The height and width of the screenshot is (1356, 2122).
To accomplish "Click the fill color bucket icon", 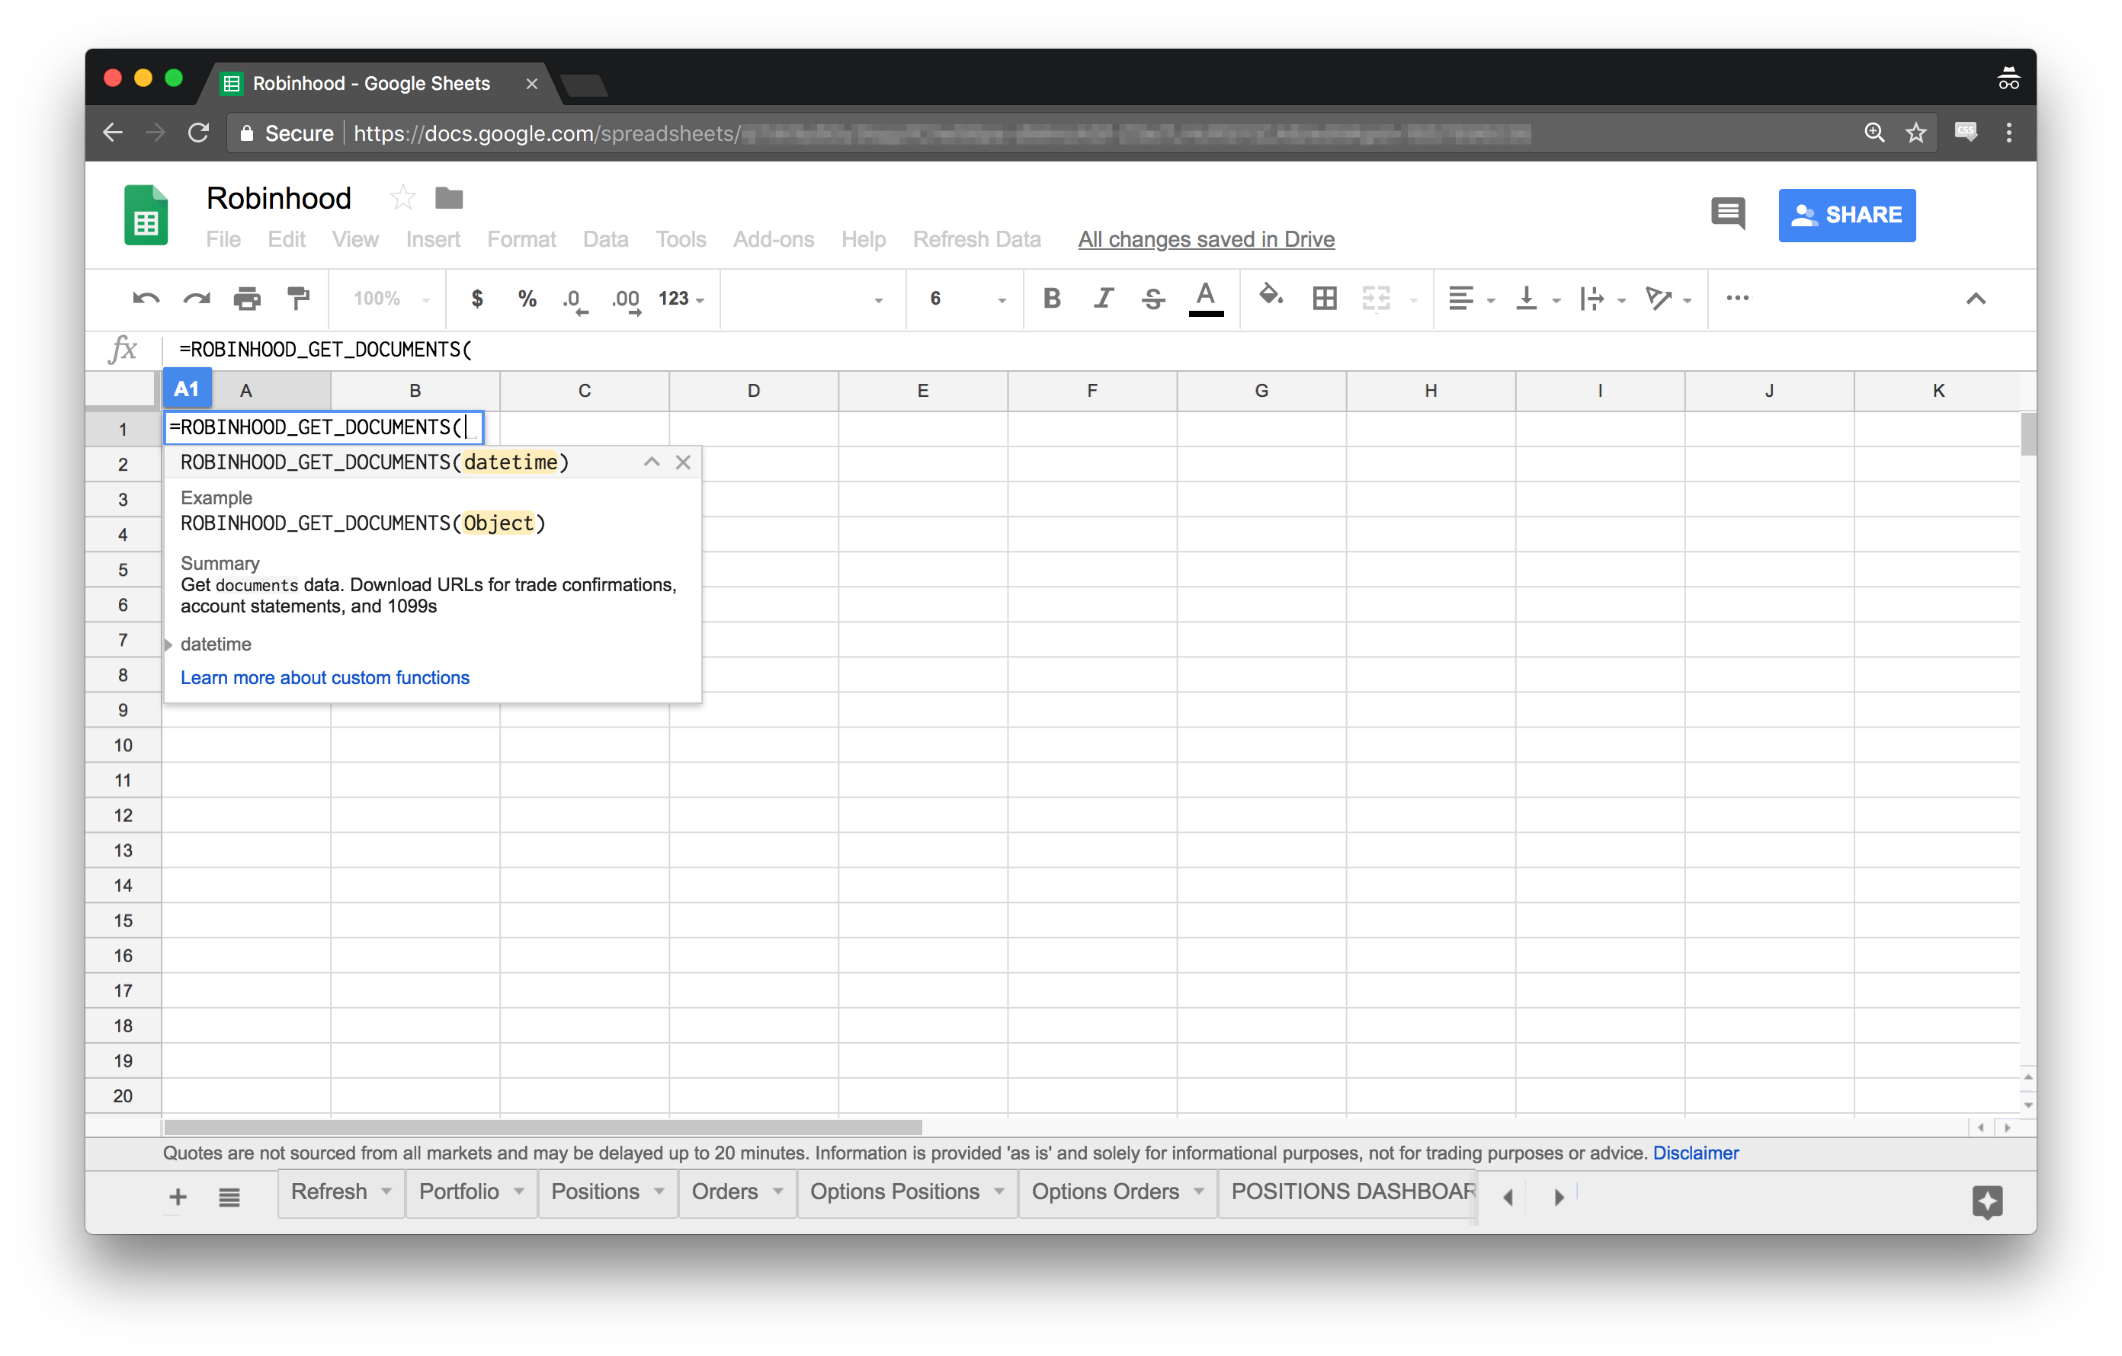I will [1270, 297].
